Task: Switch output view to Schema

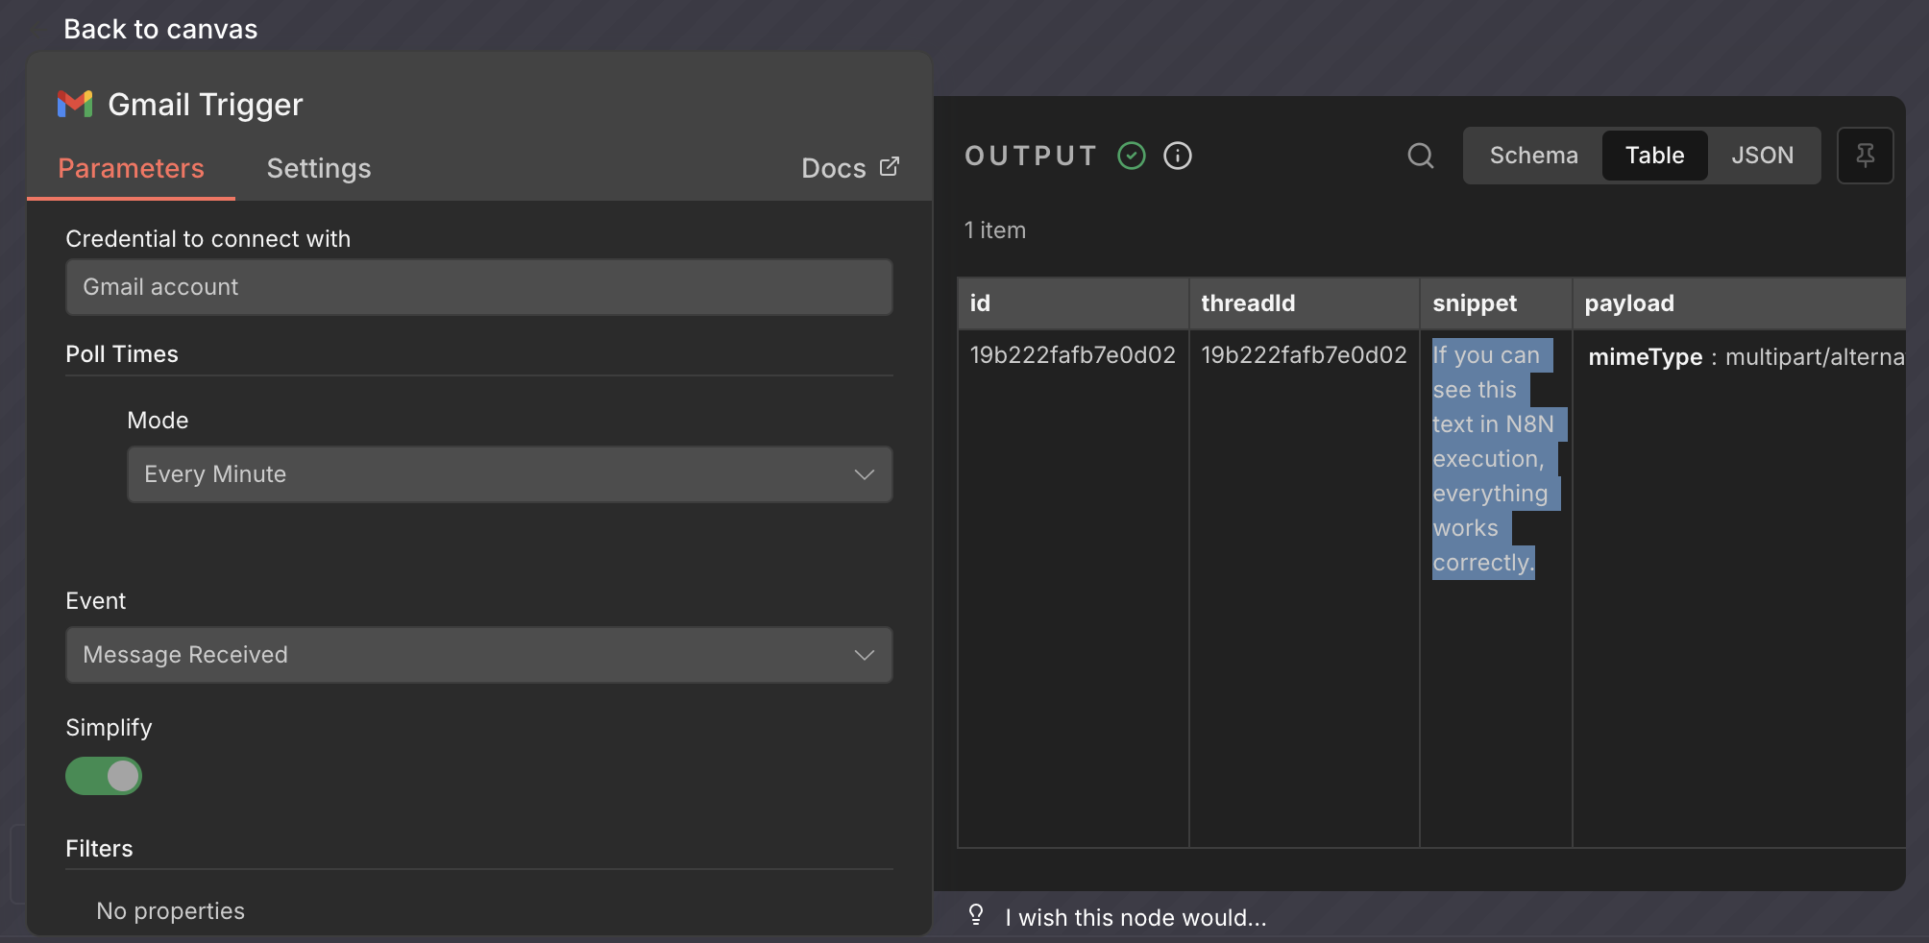Action: [x=1533, y=156]
